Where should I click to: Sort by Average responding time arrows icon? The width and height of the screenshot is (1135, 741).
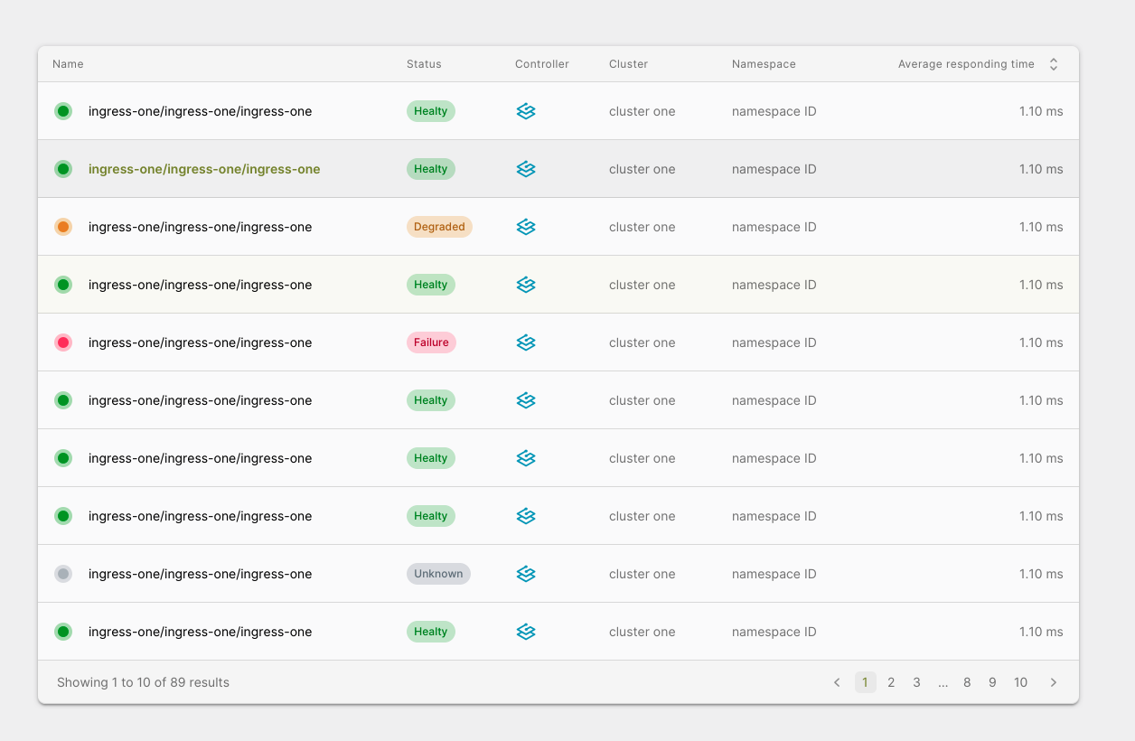coord(1053,64)
